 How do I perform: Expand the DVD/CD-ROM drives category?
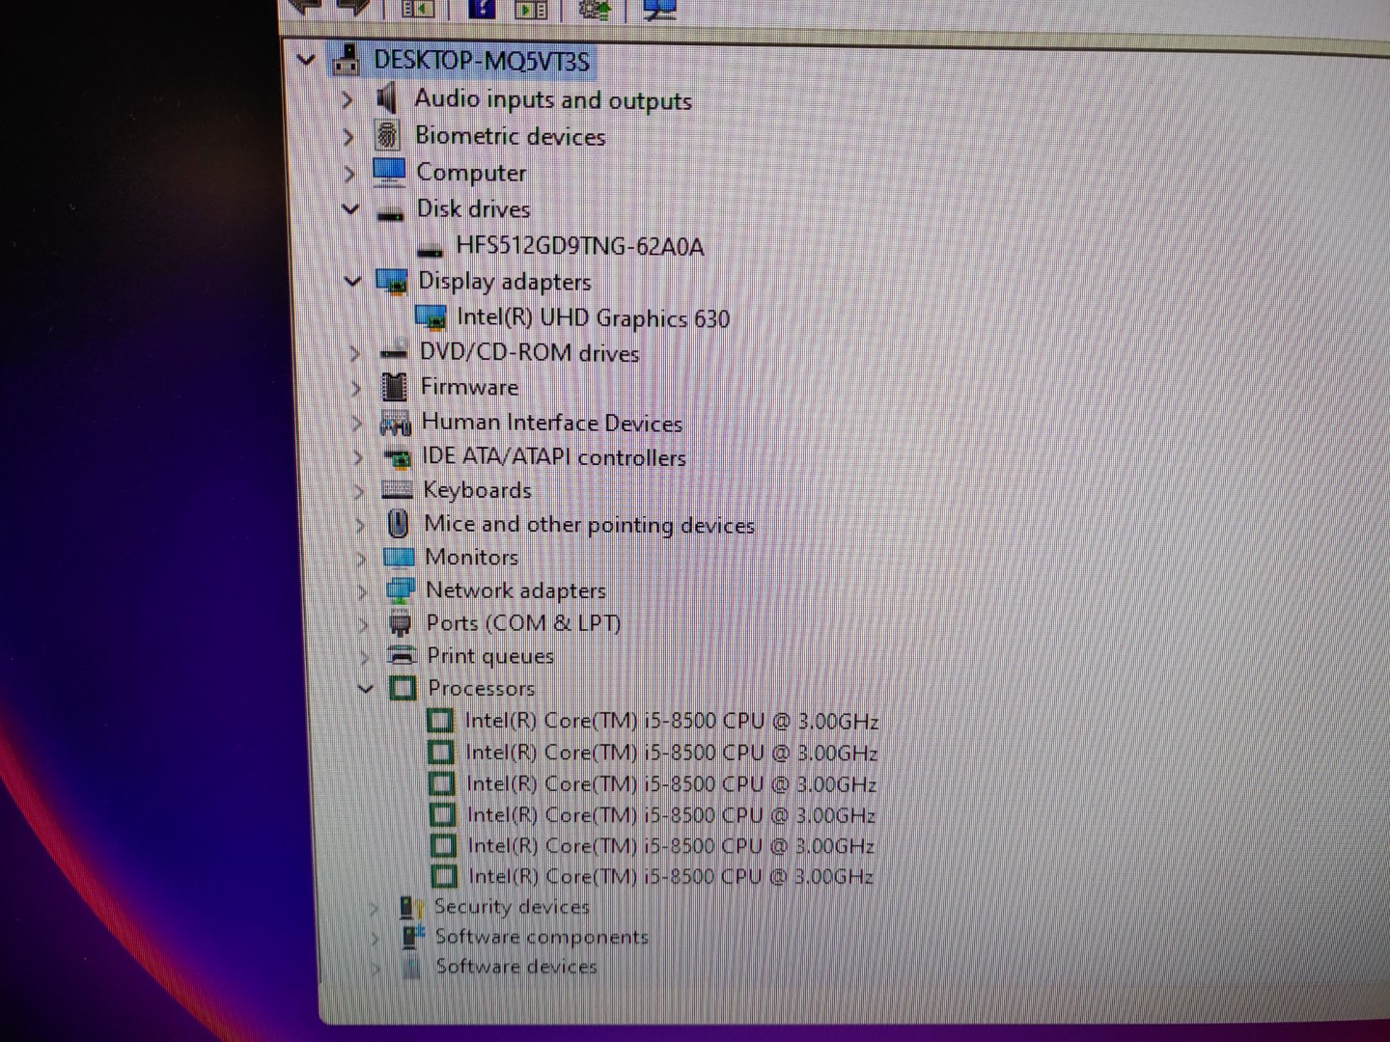click(355, 354)
